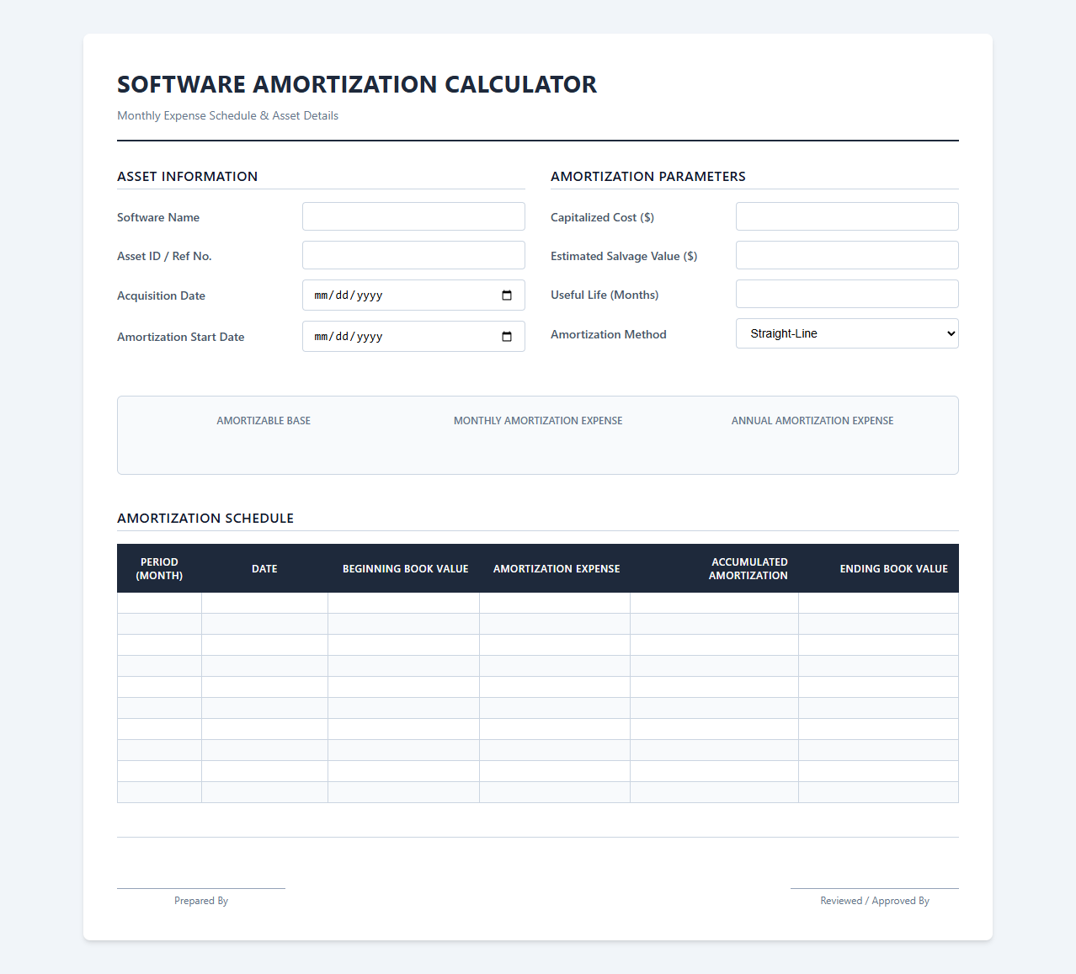
Task: Click the "AMORTIZATION EXPENSE" table column header
Action: click(x=557, y=569)
